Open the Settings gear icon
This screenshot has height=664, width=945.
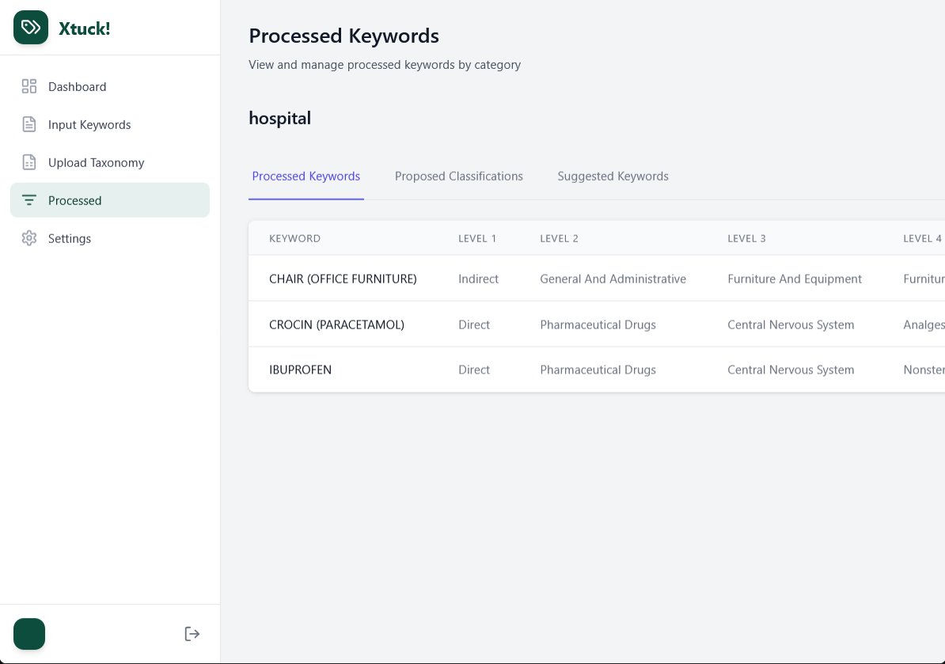point(28,238)
